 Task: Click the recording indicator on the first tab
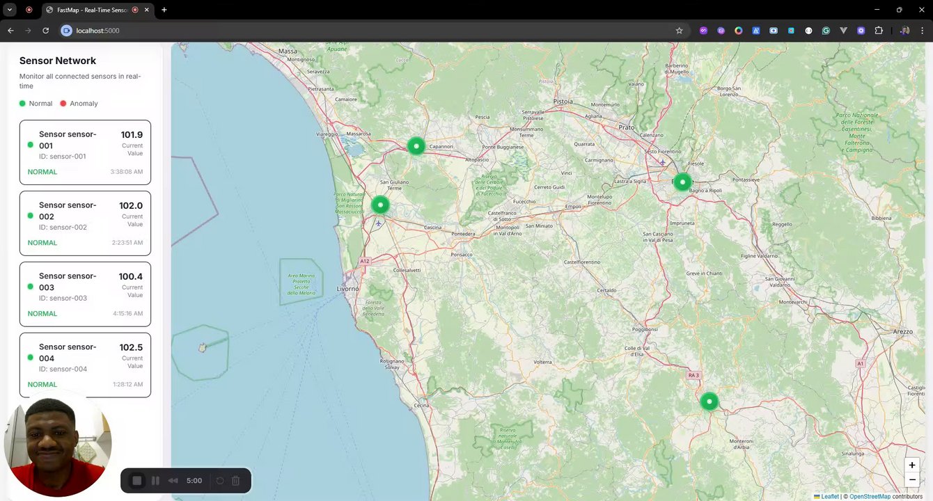(29, 10)
